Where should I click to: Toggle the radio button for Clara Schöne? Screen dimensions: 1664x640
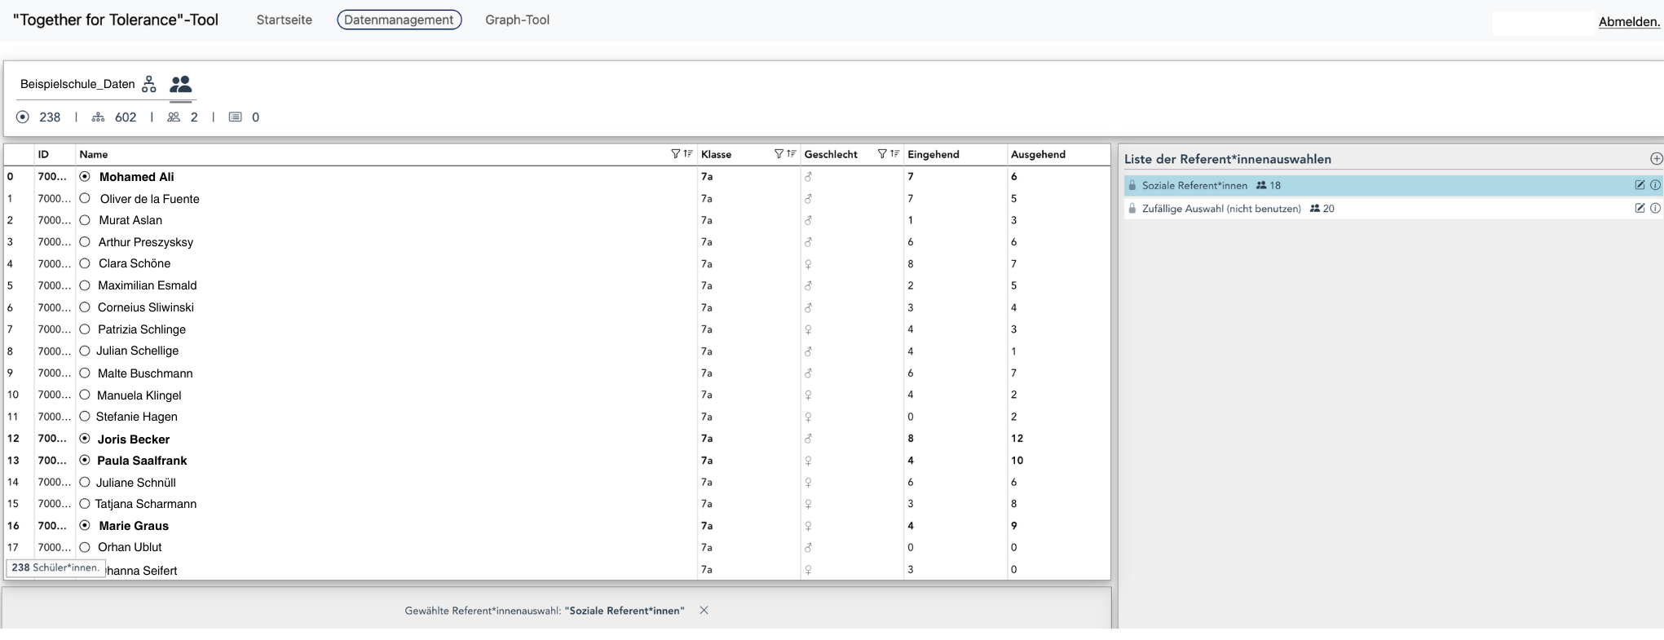pyautogui.click(x=85, y=263)
